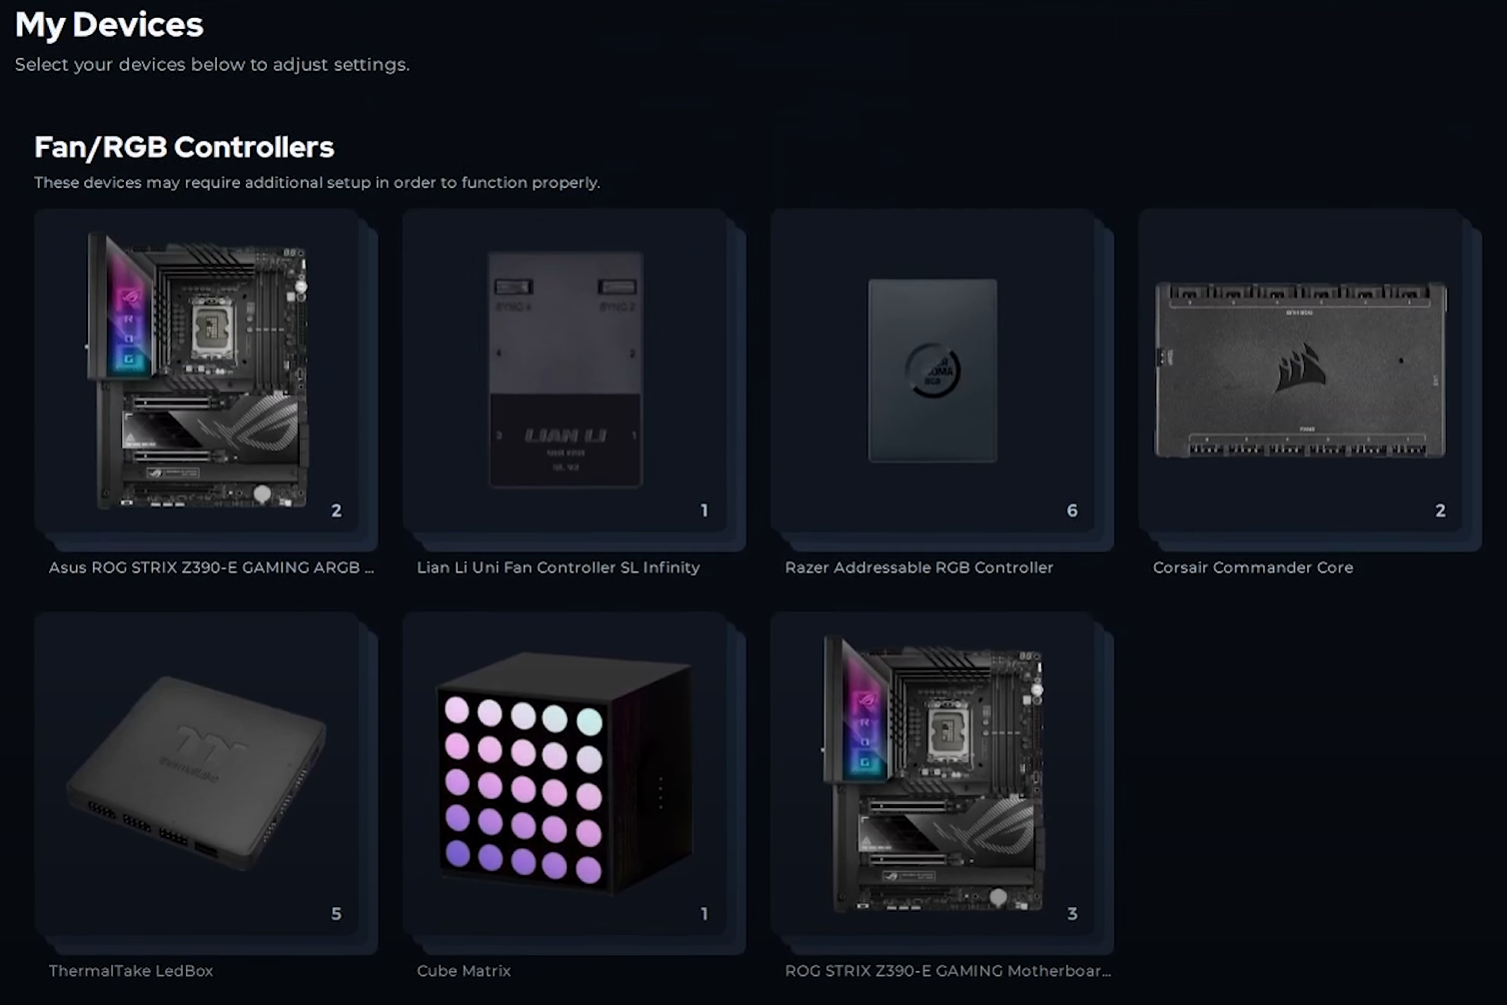1507x1005 pixels.
Task: Click the count badge 5 on ThermalTake card
Action: [x=336, y=914]
